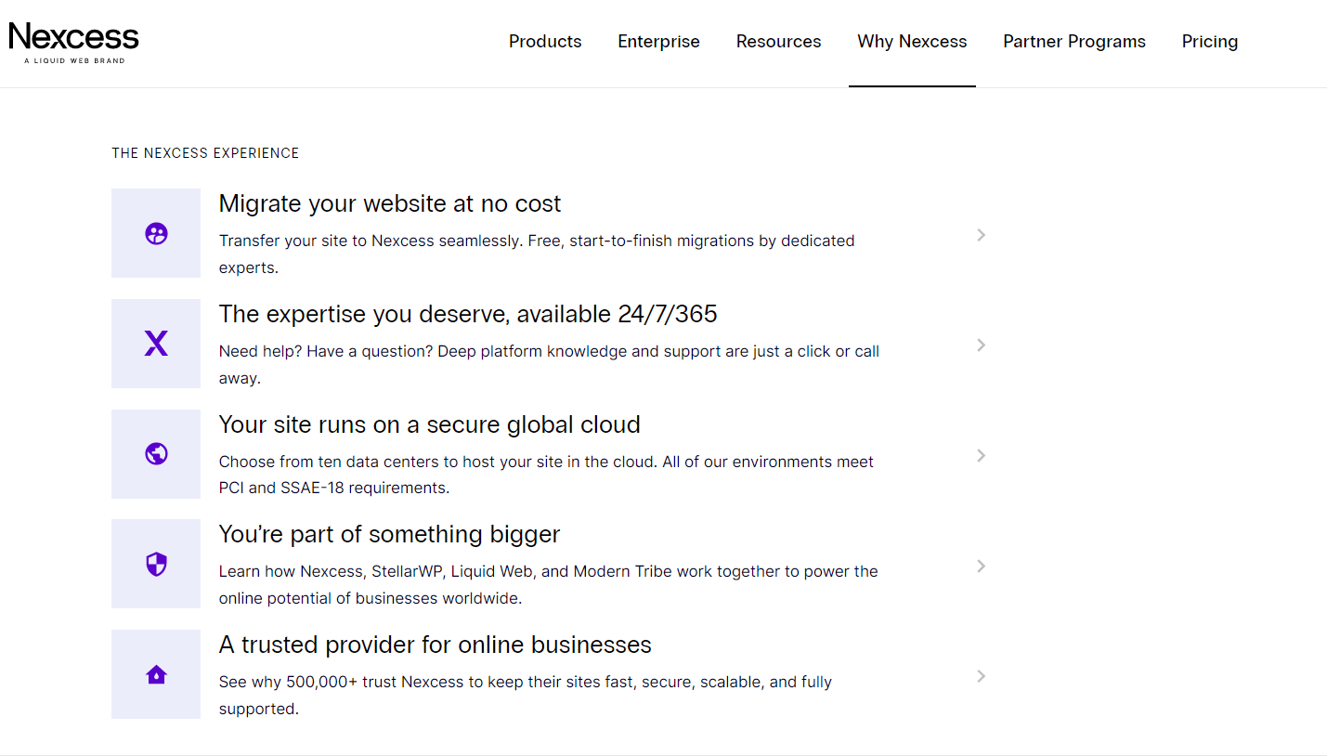
Task: Click the house icon beside trusted provider
Action: coord(156,674)
